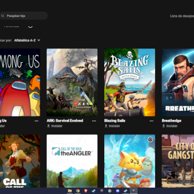Image resolution: width=194 pixels, height=194 pixels.
Task: Open the Among Us cover art
Action: [x=20, y=82]
